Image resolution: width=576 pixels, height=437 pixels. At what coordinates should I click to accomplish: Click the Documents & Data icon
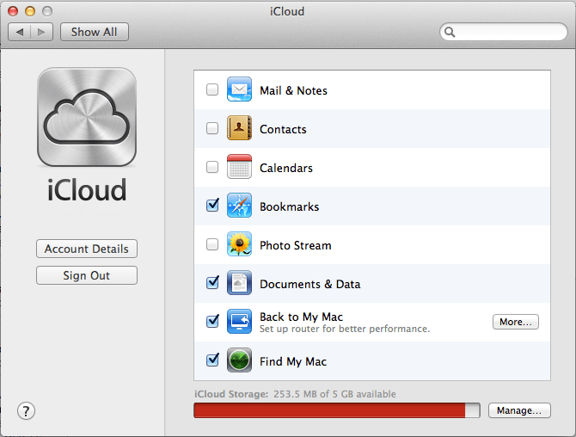tap(239, 283)
